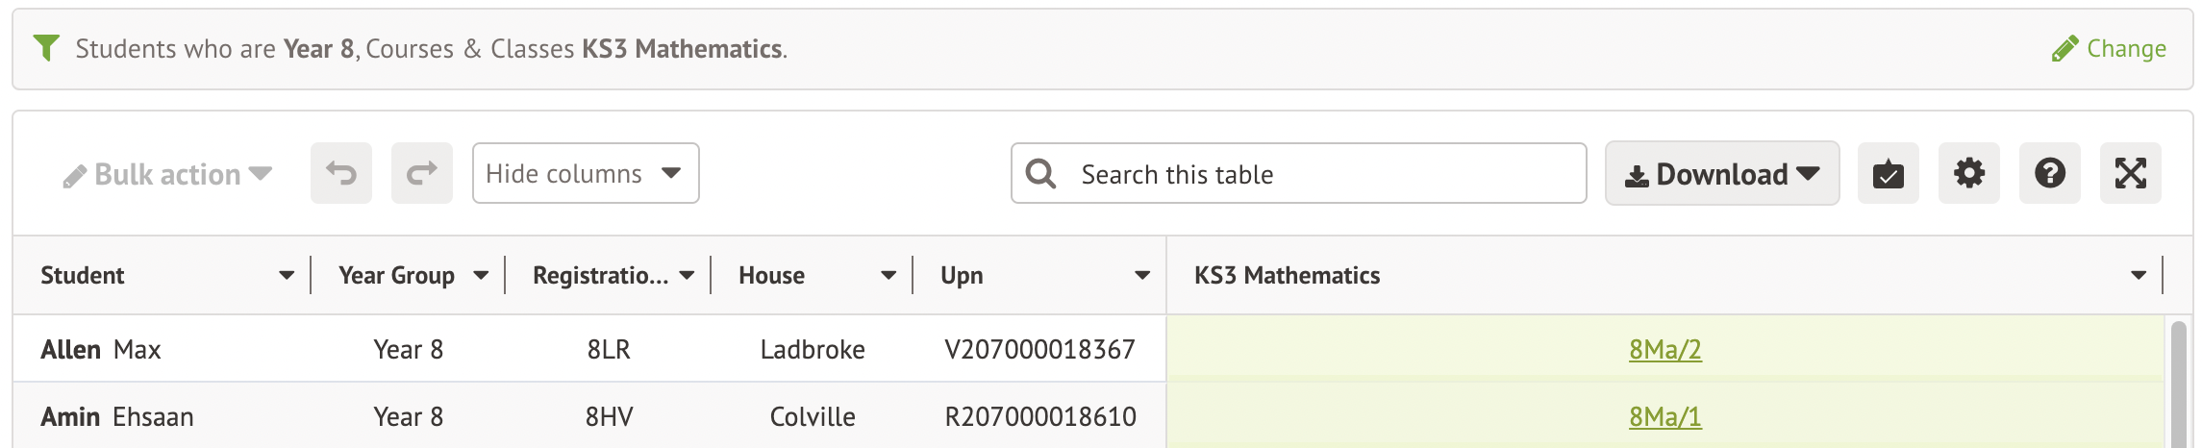Image resolution: width=2202 pixels, height=448 pixels.
Task: Open table settings gear icon
Action: coord(1968,174)
